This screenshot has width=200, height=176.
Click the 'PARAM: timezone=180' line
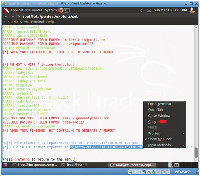[x=21, y=106]
